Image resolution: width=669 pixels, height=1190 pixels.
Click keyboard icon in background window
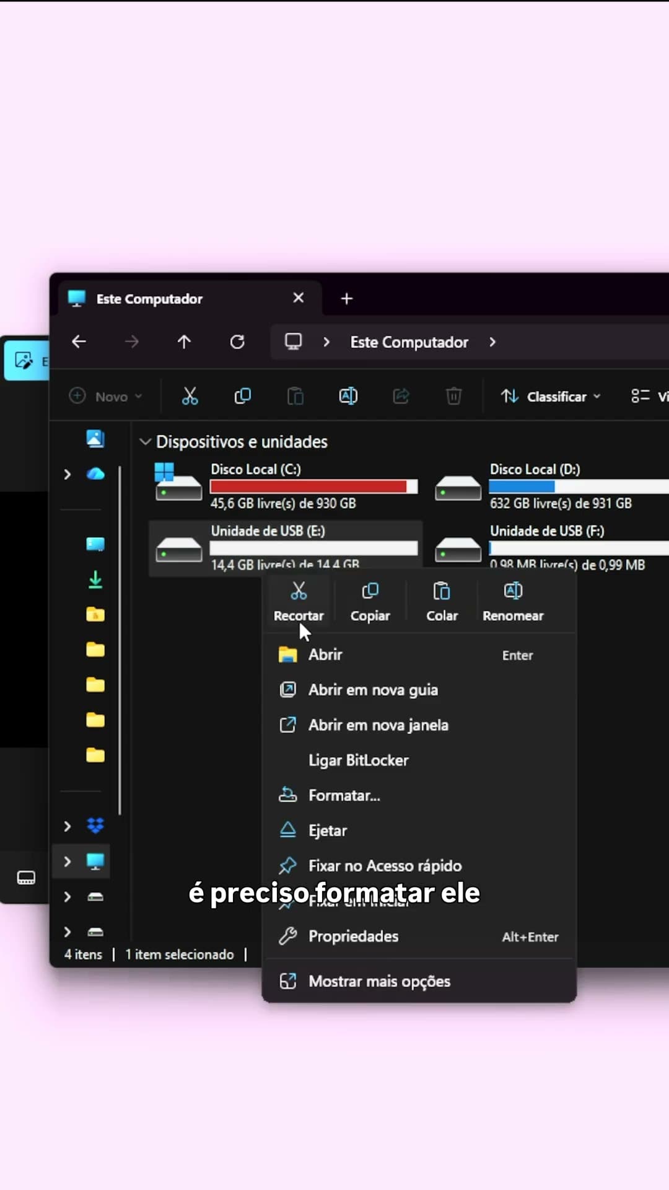coord(26,878)
